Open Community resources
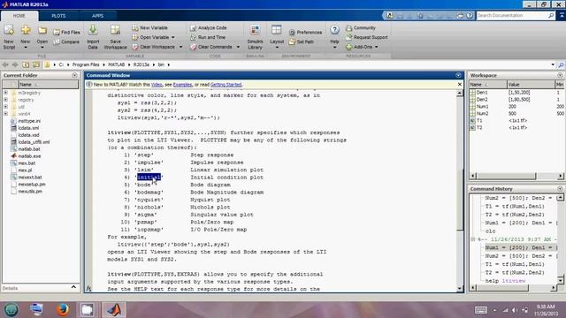The width and height of the screenshot is (566, 318). point(361,27)
